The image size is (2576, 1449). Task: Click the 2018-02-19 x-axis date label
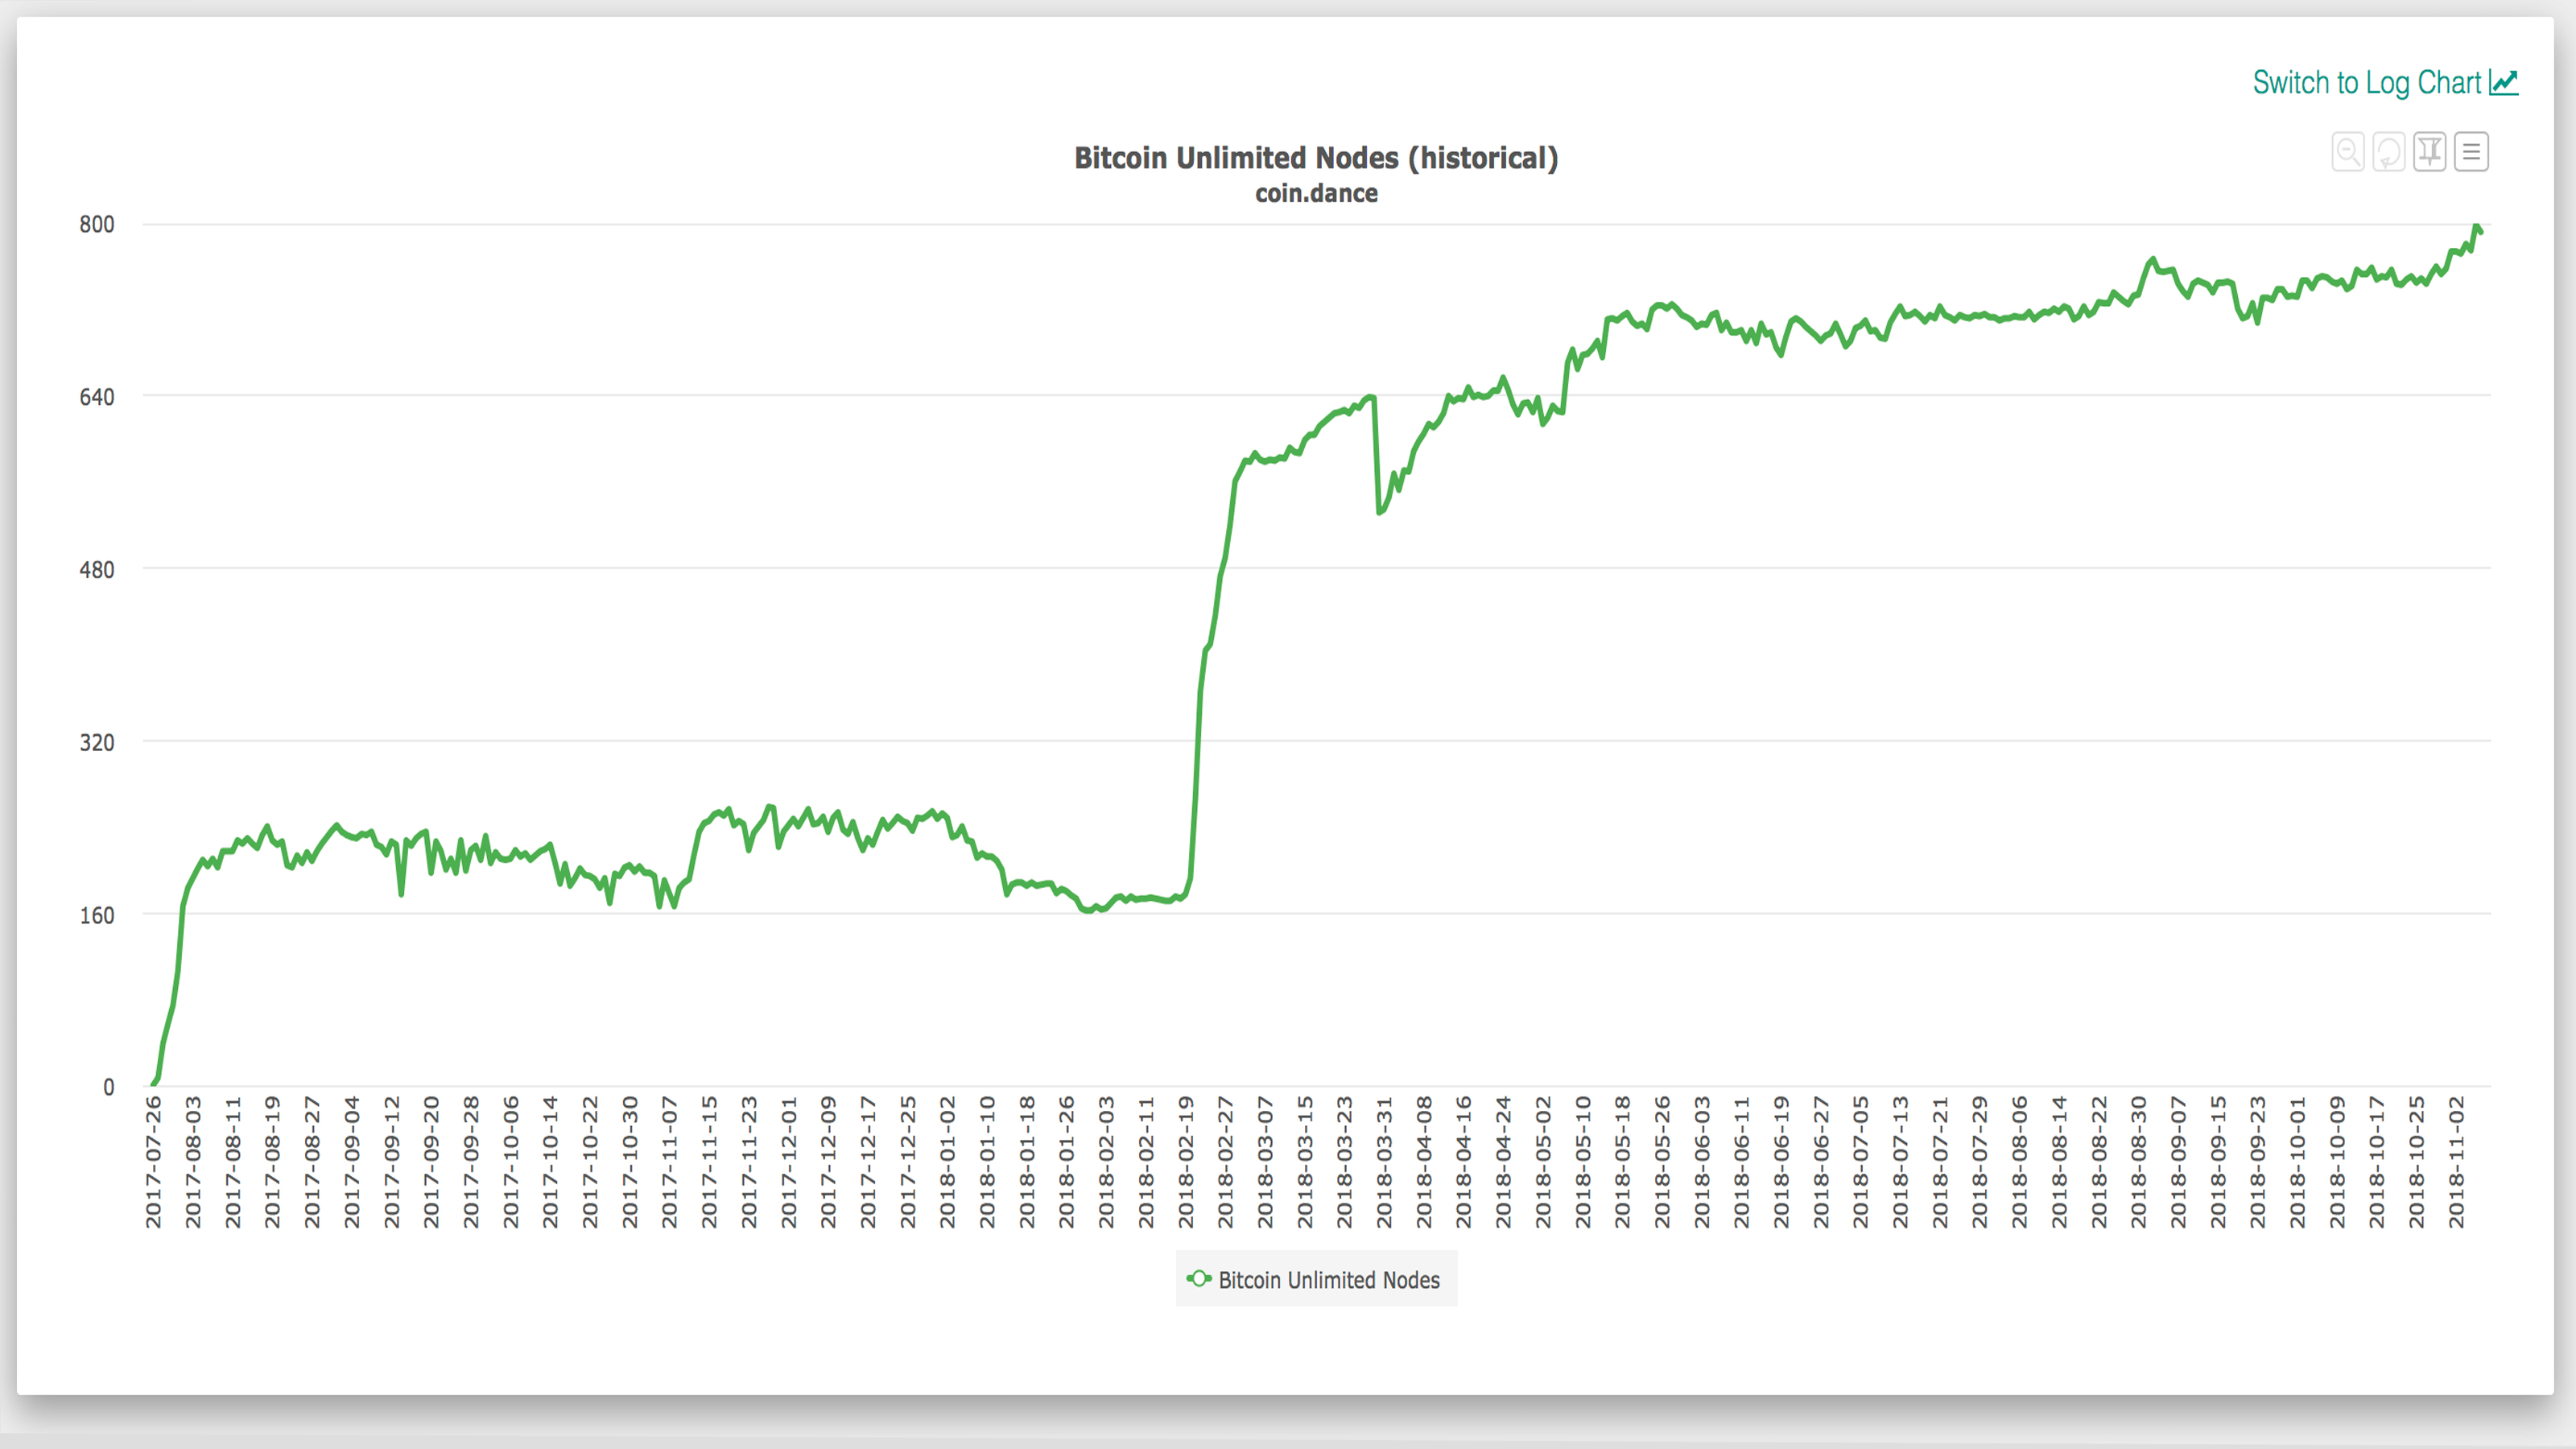[1186, 1162]
